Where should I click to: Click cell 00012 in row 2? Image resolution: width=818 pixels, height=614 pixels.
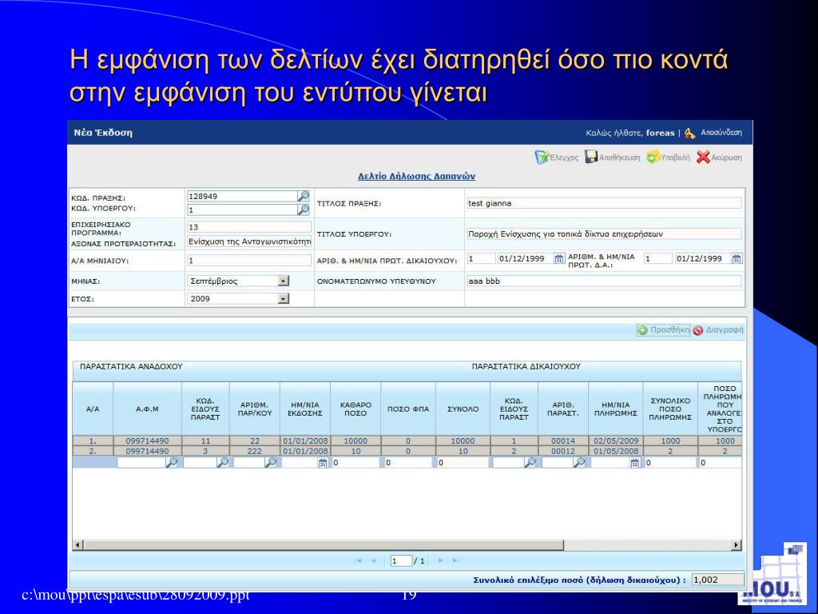click(x=563, y=451)
